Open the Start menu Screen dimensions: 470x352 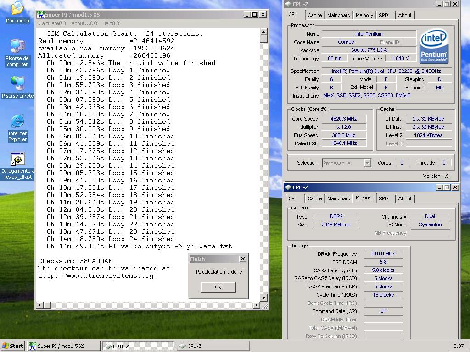12,346
